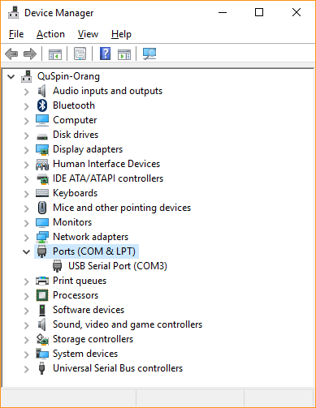Viewport: 316px width, 408px height.
Task: Click the blue Help question-mark icon
Action: tap(105, 54)
